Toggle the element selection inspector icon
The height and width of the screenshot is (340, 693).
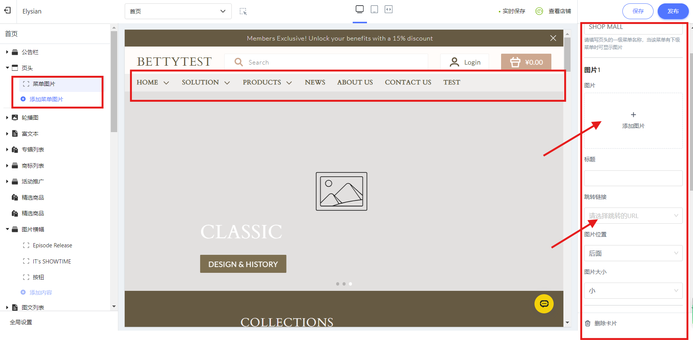243,11
